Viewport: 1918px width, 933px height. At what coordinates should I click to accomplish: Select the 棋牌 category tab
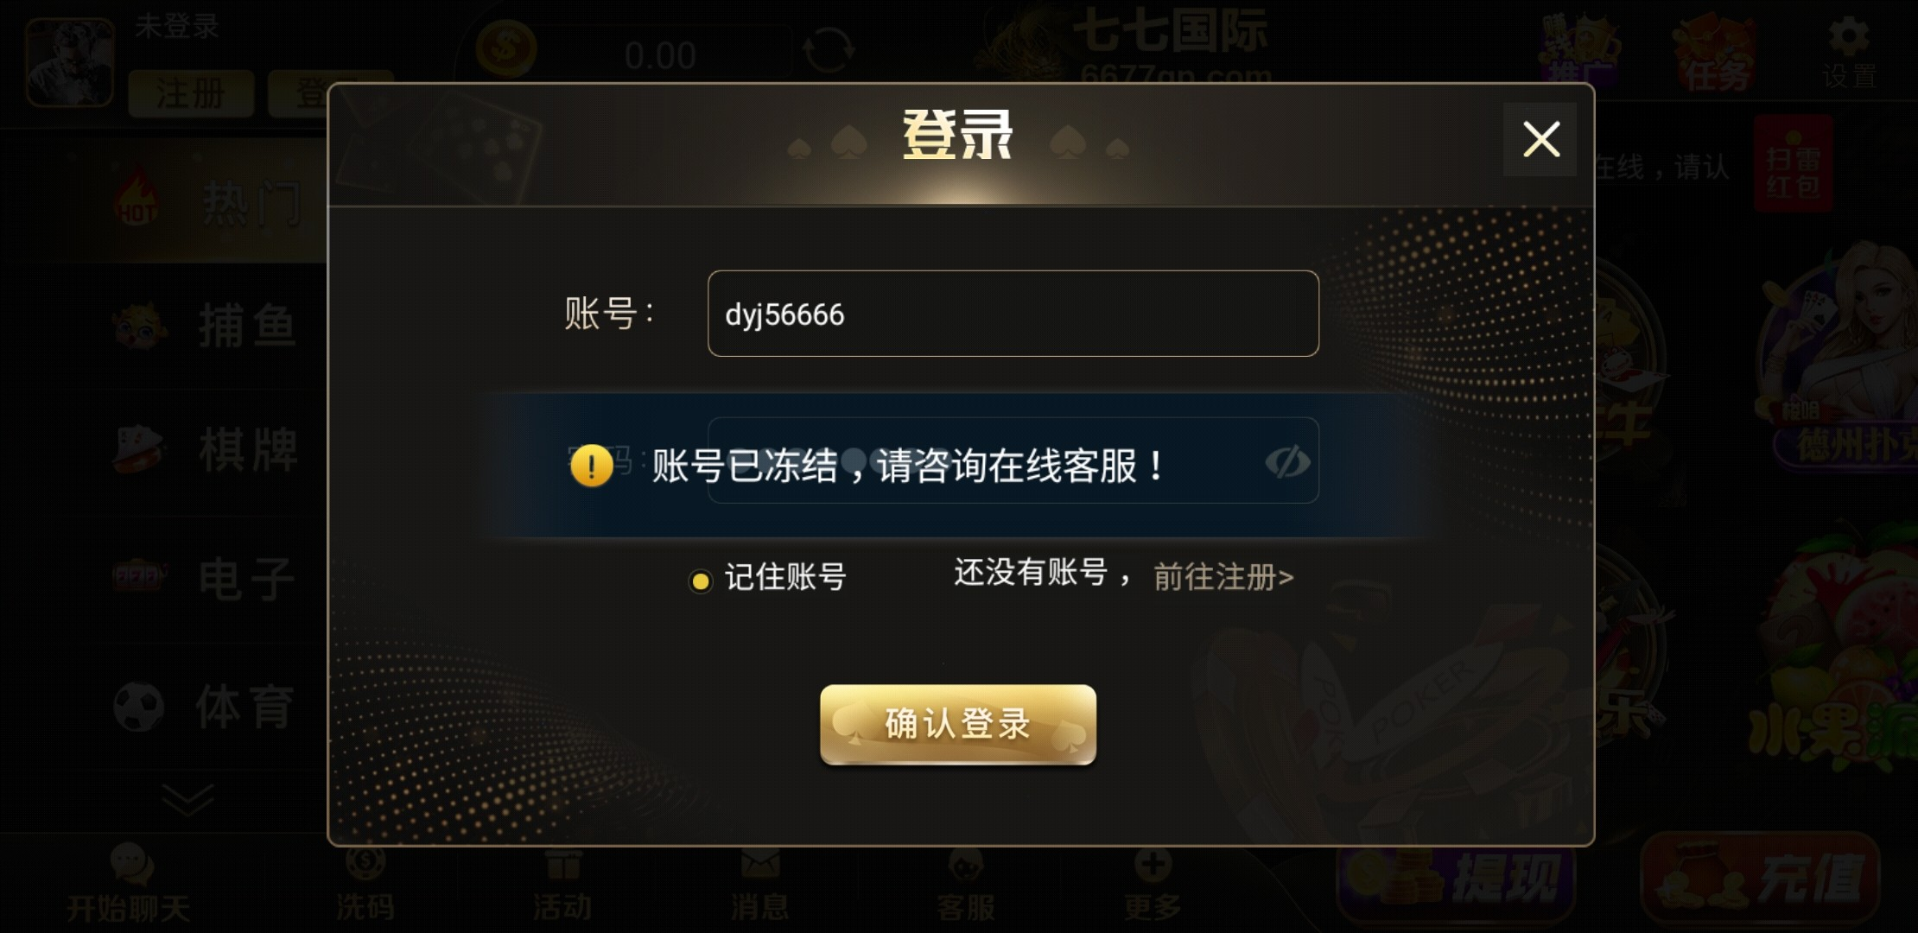tap(206, 450)
